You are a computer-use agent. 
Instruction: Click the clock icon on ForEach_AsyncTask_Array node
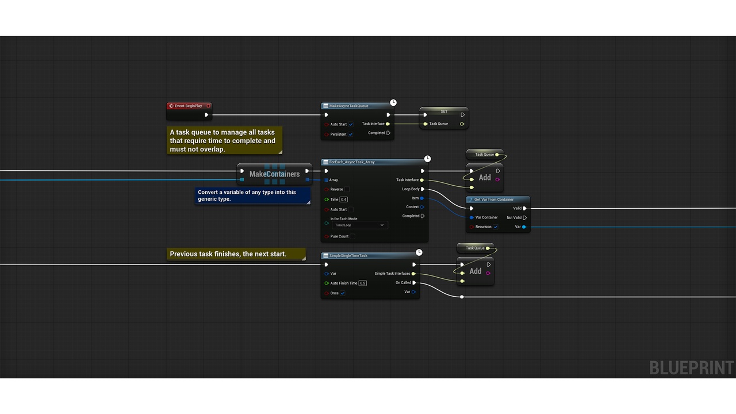(427, 159)
